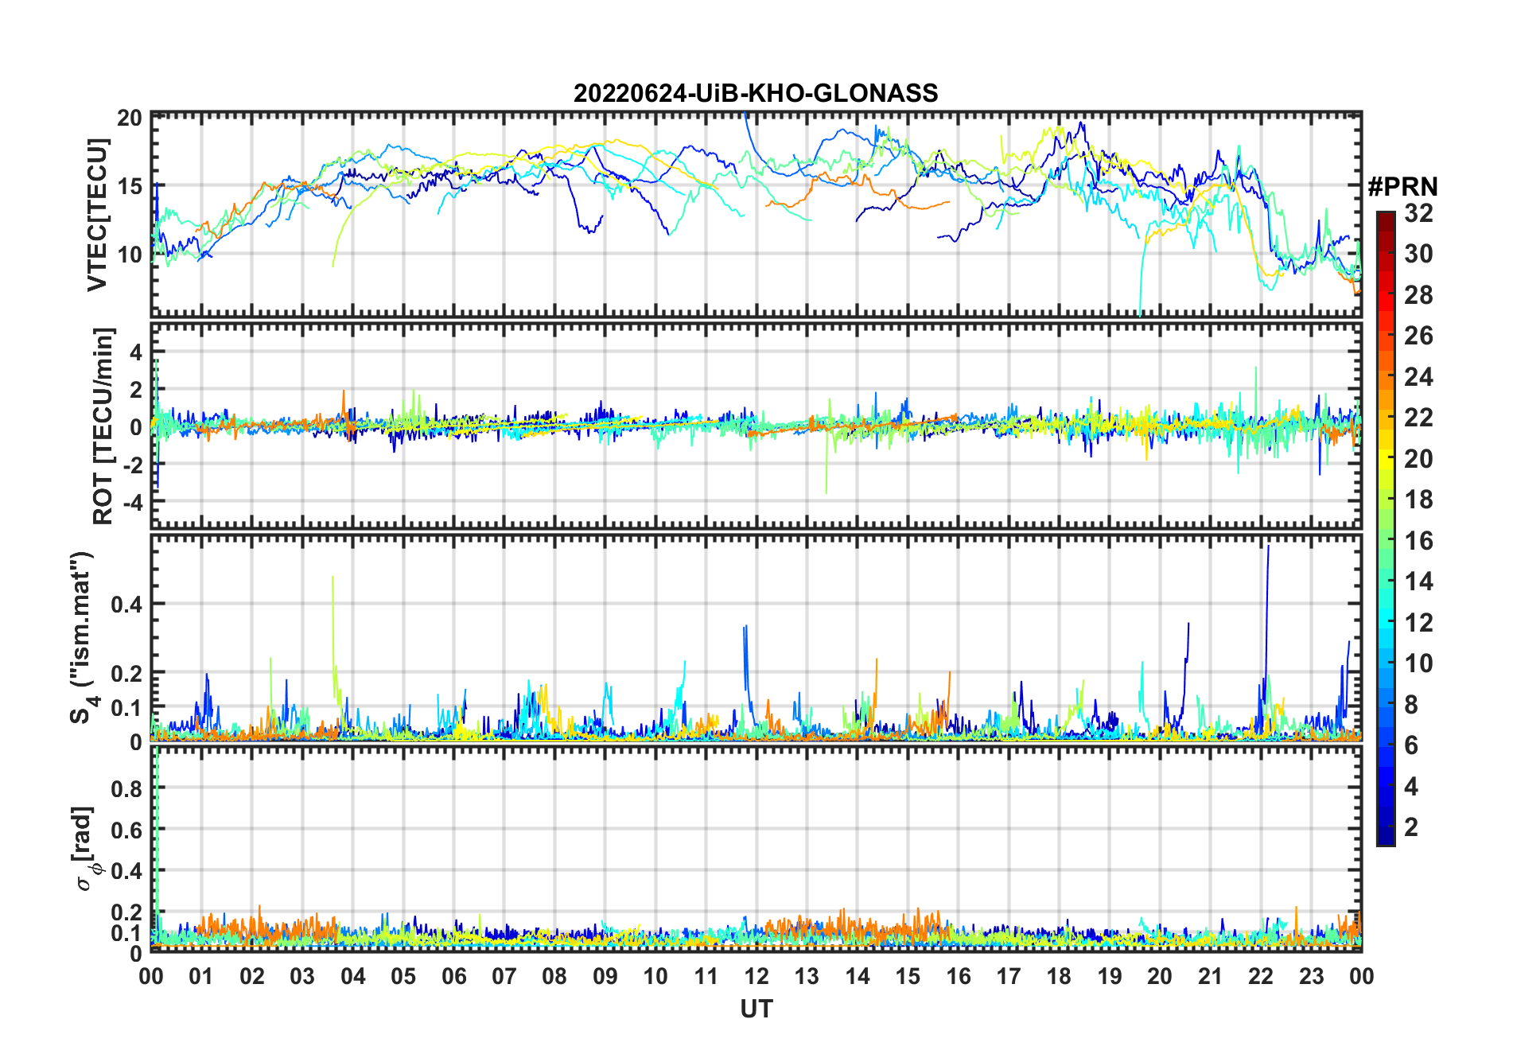This screenshot has height=1058, width=1513.
Task: Click UT axis tick label 21
Action: 1210,976
